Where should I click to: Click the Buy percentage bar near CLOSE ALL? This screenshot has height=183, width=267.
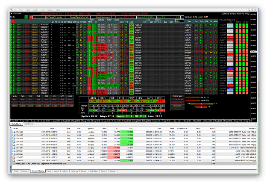tap(192, 97)
